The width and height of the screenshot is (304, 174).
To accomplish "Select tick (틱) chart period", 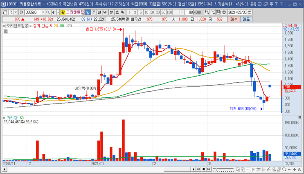I will (122, 12).
